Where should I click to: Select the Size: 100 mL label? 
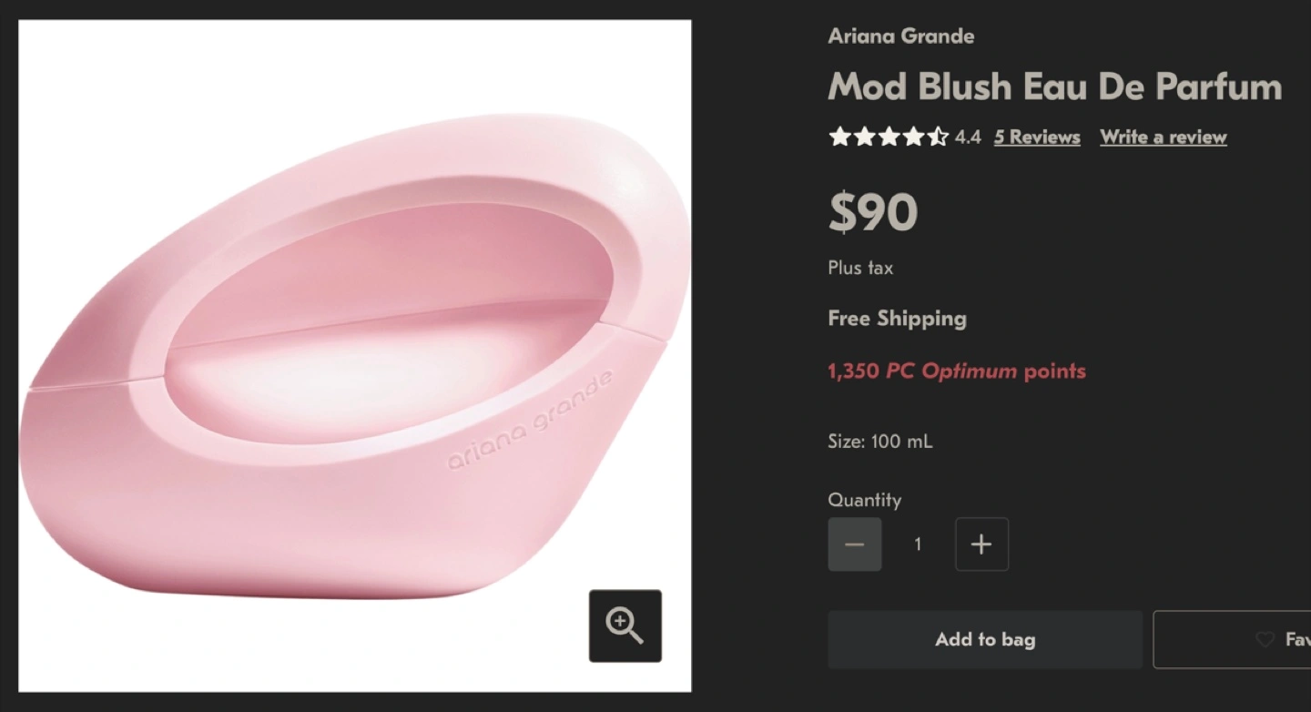point(879,442)
